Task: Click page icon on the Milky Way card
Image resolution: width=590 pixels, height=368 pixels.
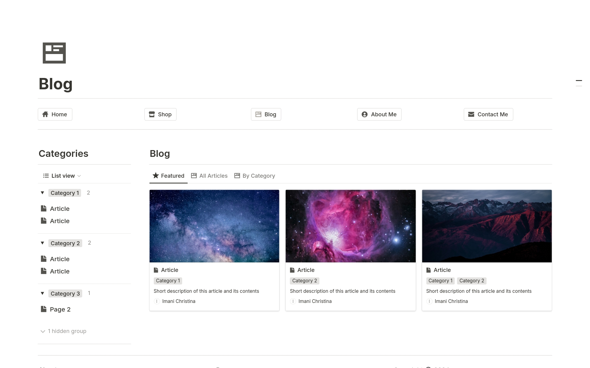Action: tap(156, 270)
